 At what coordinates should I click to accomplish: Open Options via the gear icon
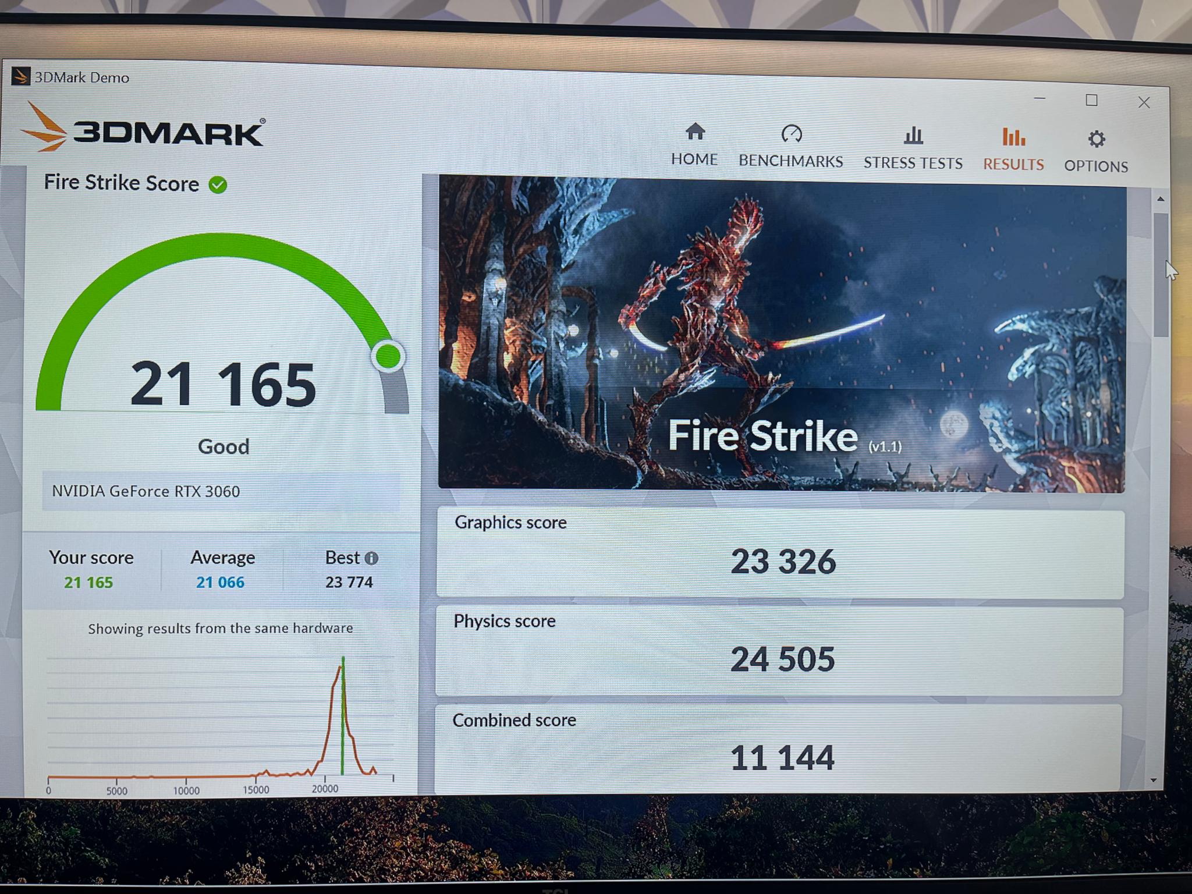click(1096, 139)
